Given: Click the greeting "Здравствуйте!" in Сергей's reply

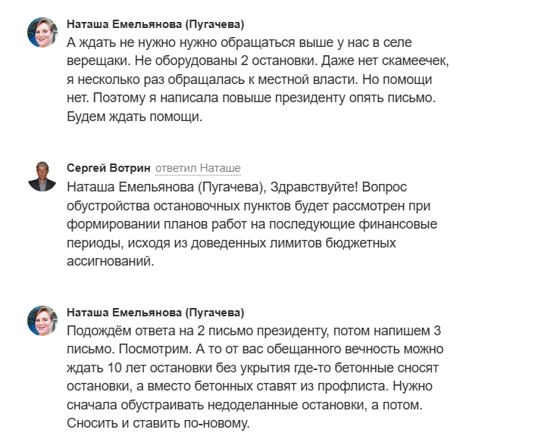Looking at the screenshot, I should 314,187.
